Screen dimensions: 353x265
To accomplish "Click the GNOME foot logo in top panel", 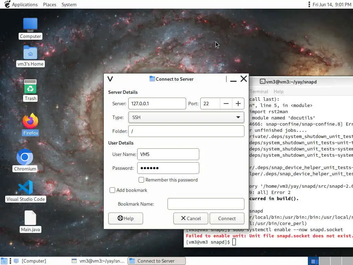I will [x=7, y=4].
